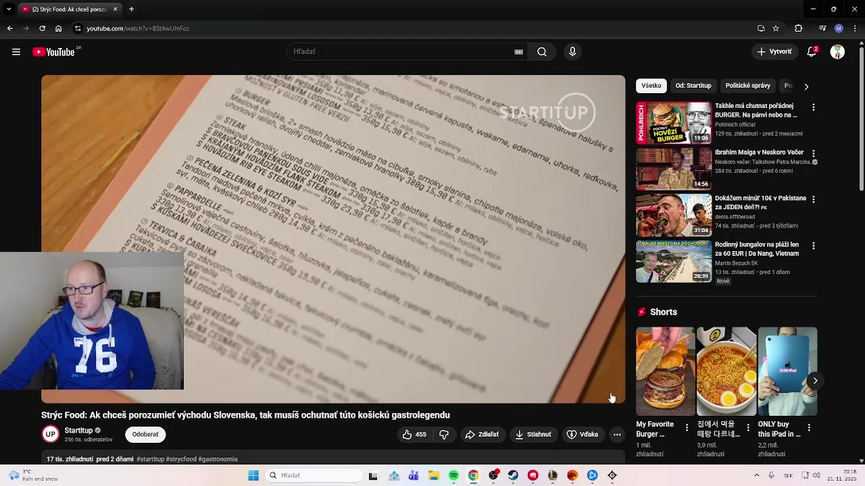This screenshot has width=865, height=486.
Task: Open the tab search dropdown arrow
Action: tap(9, 9)
